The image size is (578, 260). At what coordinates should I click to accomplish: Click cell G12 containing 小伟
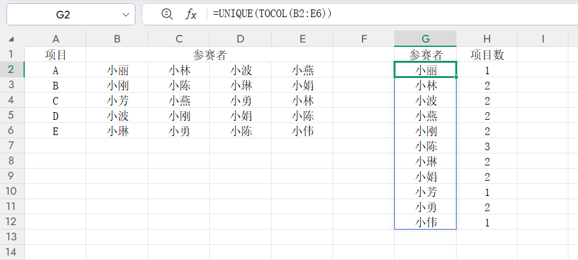point(425,223)
